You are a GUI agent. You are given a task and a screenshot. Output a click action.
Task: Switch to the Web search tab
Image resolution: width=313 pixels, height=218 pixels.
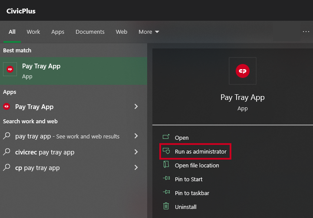click(x=122, y=32)
